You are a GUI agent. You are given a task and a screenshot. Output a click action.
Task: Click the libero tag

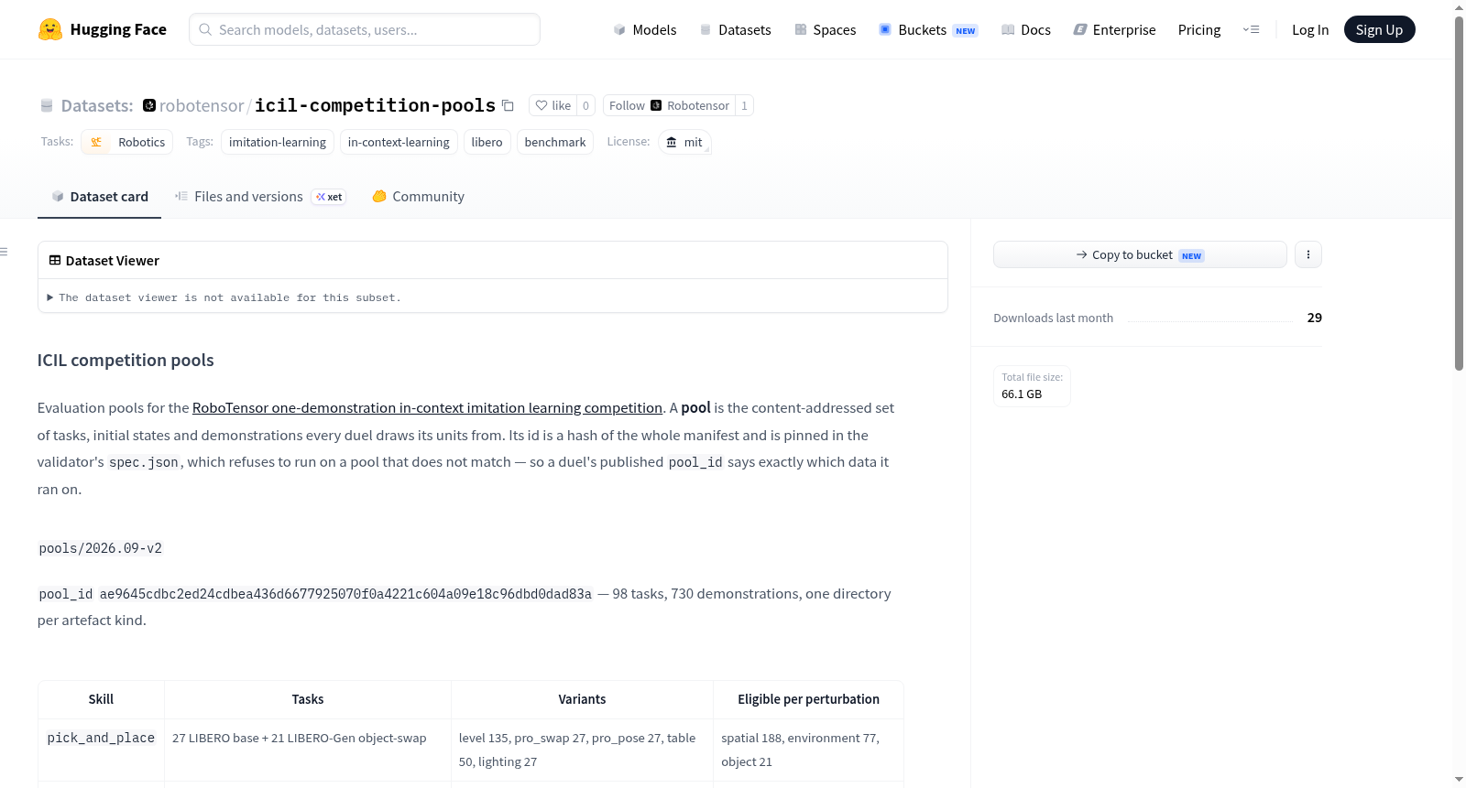pos(487,142)
